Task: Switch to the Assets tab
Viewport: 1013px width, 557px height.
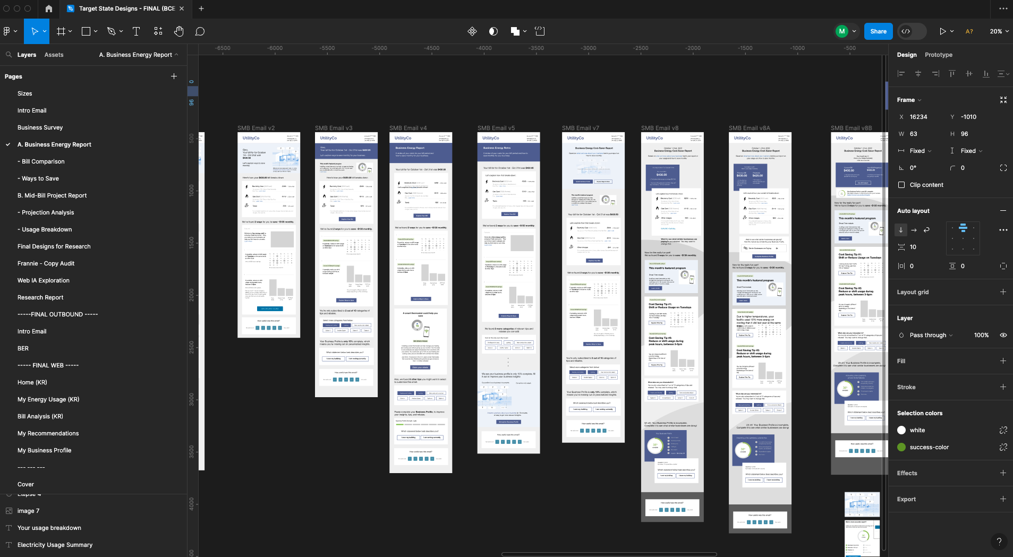Action: point(54,55)
